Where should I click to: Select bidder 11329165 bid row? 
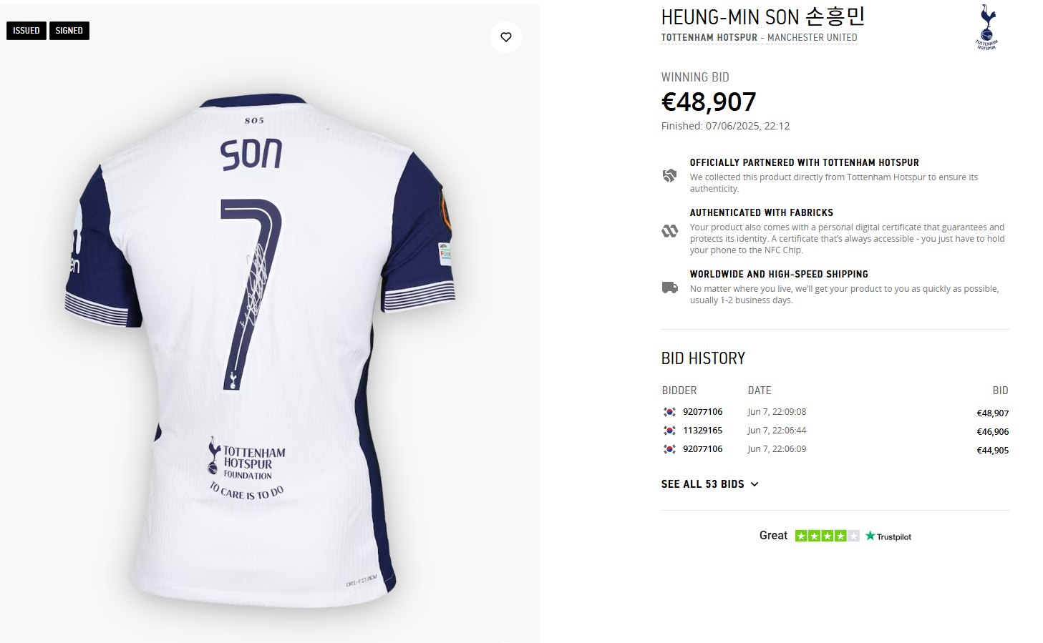(x=835, y=431)
